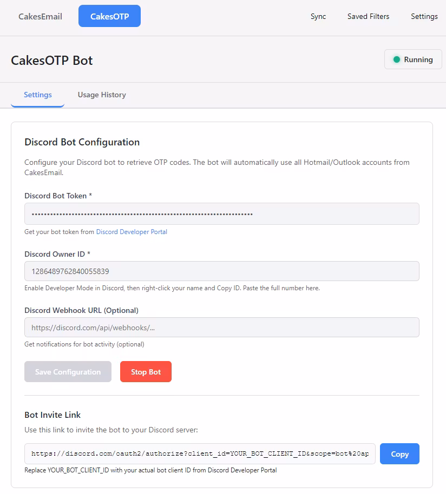Select the Settings sub-tab

click(38, 95)
